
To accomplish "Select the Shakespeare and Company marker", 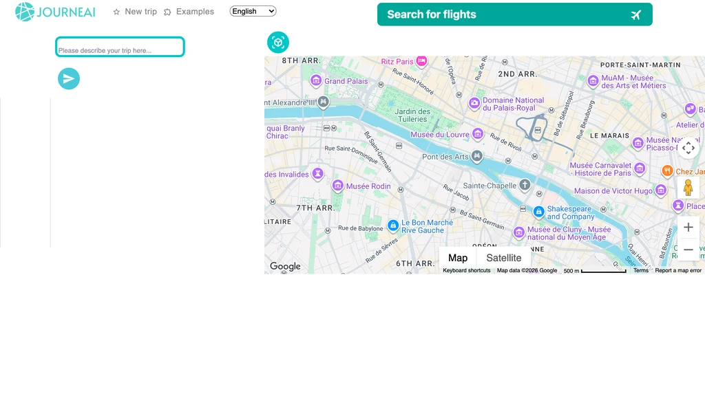I will [538, 212].
